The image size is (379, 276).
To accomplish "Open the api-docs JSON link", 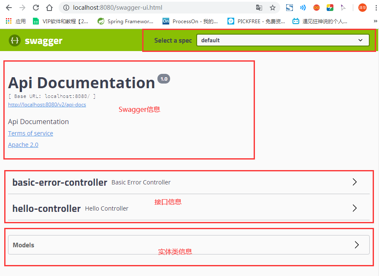I will (x=47, y=105).
